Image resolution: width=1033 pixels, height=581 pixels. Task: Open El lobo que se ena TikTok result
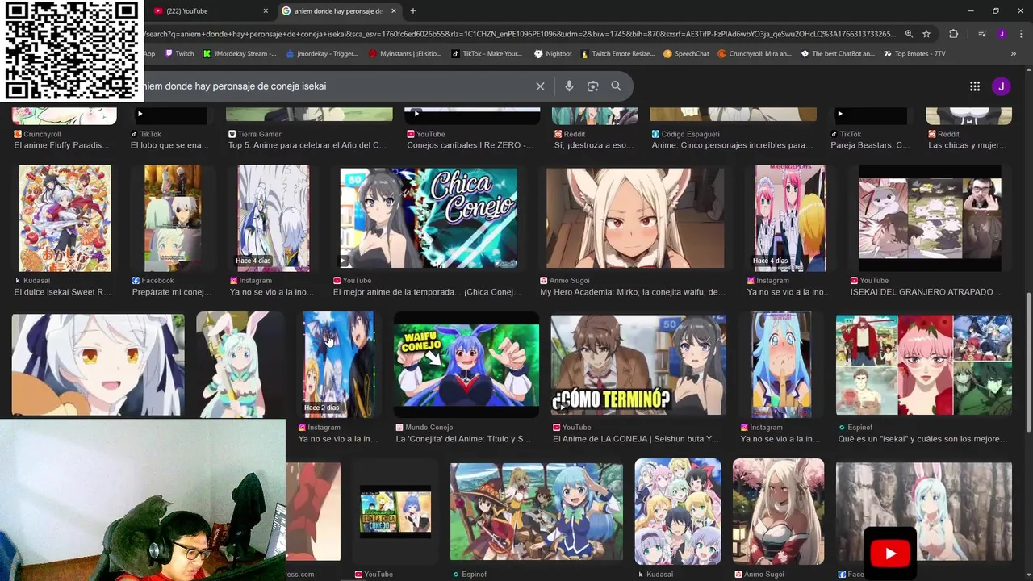[x=169, y=145]
